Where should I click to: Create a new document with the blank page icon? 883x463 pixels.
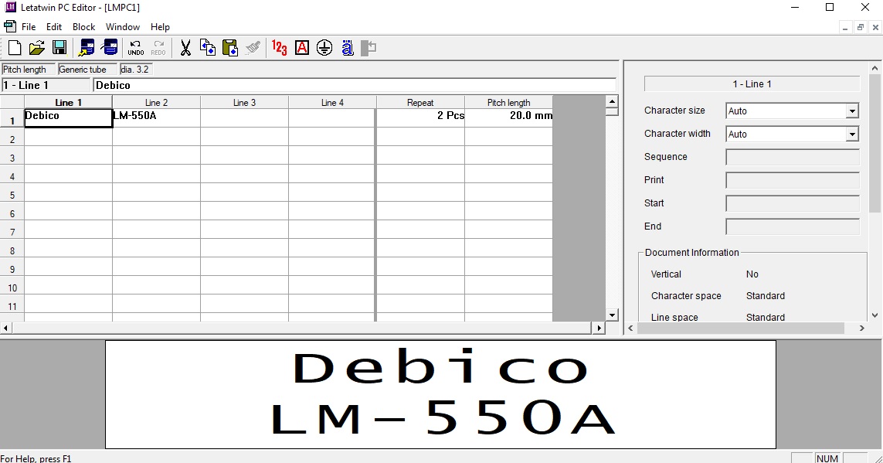tap(14, 48)
